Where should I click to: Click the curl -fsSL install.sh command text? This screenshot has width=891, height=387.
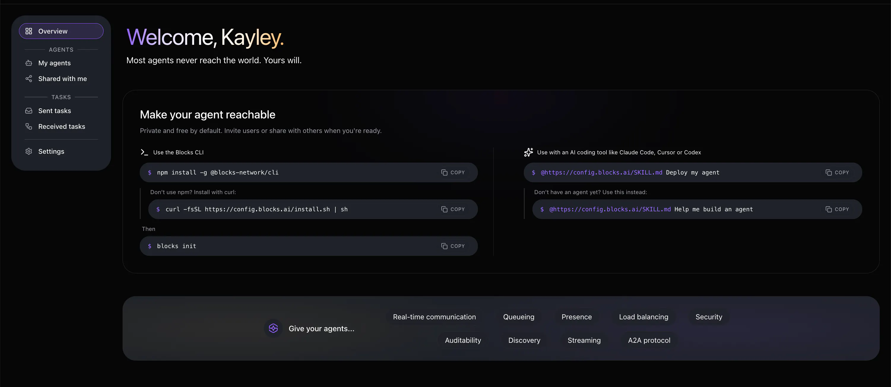pyautogui.click(x=256, y=209)
